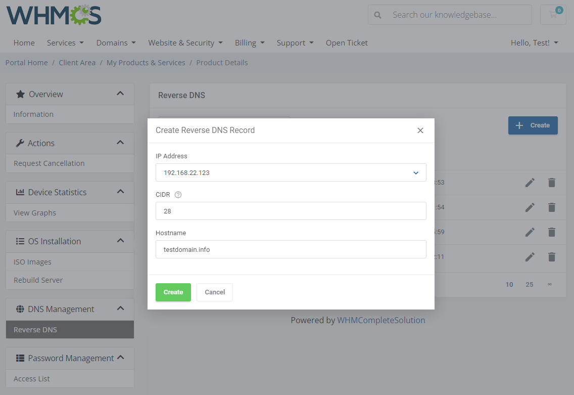This screenshot has height=395, width=574.
Task: Select Open Ticket in the navigation bar
Action: 347,42
